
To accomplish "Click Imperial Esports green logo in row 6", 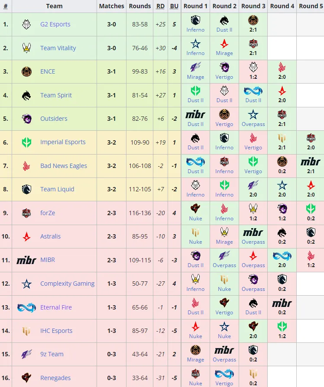I will tap(26, 142).
